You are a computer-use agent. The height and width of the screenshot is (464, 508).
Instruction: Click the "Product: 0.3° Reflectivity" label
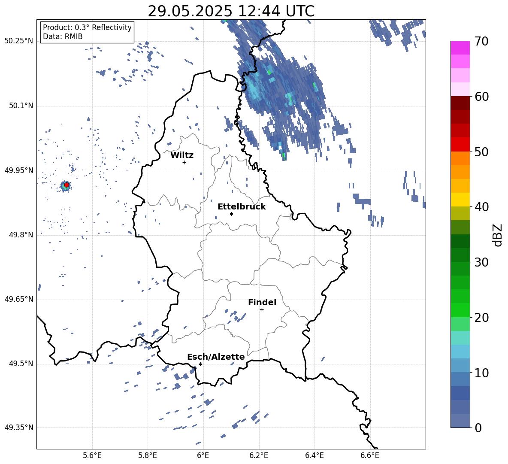pos(87,27)
